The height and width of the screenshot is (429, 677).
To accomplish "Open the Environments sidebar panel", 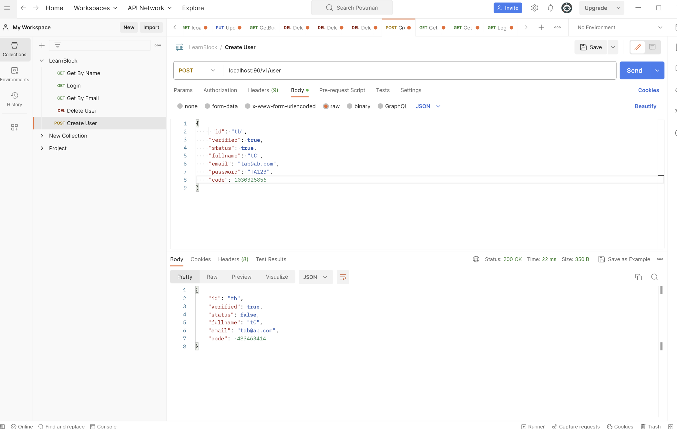I will 15,74.
